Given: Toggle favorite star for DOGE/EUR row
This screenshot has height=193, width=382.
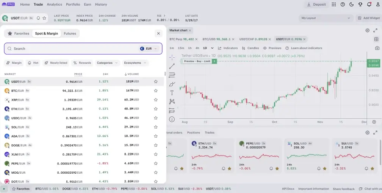Looking at the screenshot, I should click(x=156, y=145).
